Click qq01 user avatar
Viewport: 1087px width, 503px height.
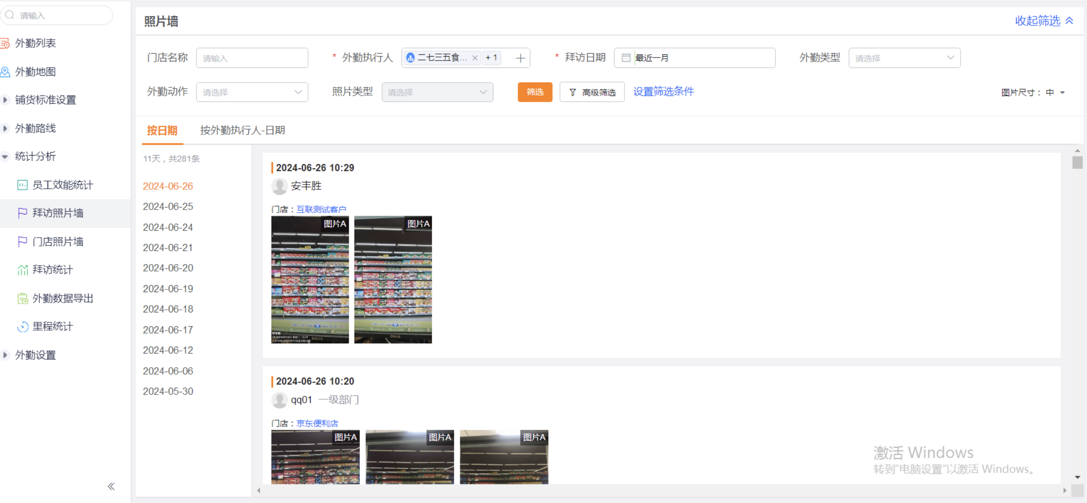280,400
